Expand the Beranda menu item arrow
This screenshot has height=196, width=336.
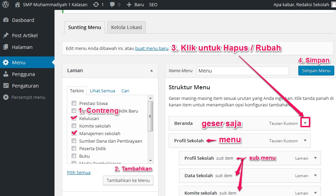(x=305, y=123)
